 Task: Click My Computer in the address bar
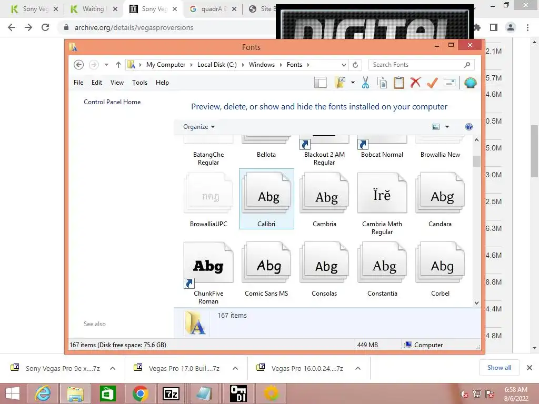[x=166, y=65]
